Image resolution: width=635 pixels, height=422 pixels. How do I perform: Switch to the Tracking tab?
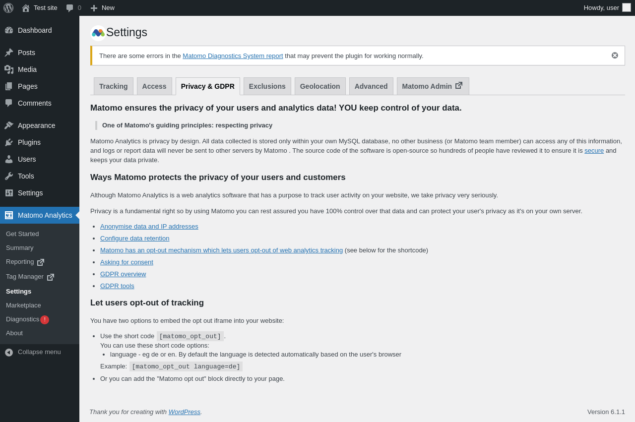pyautogui.click(x=113, y=86)
